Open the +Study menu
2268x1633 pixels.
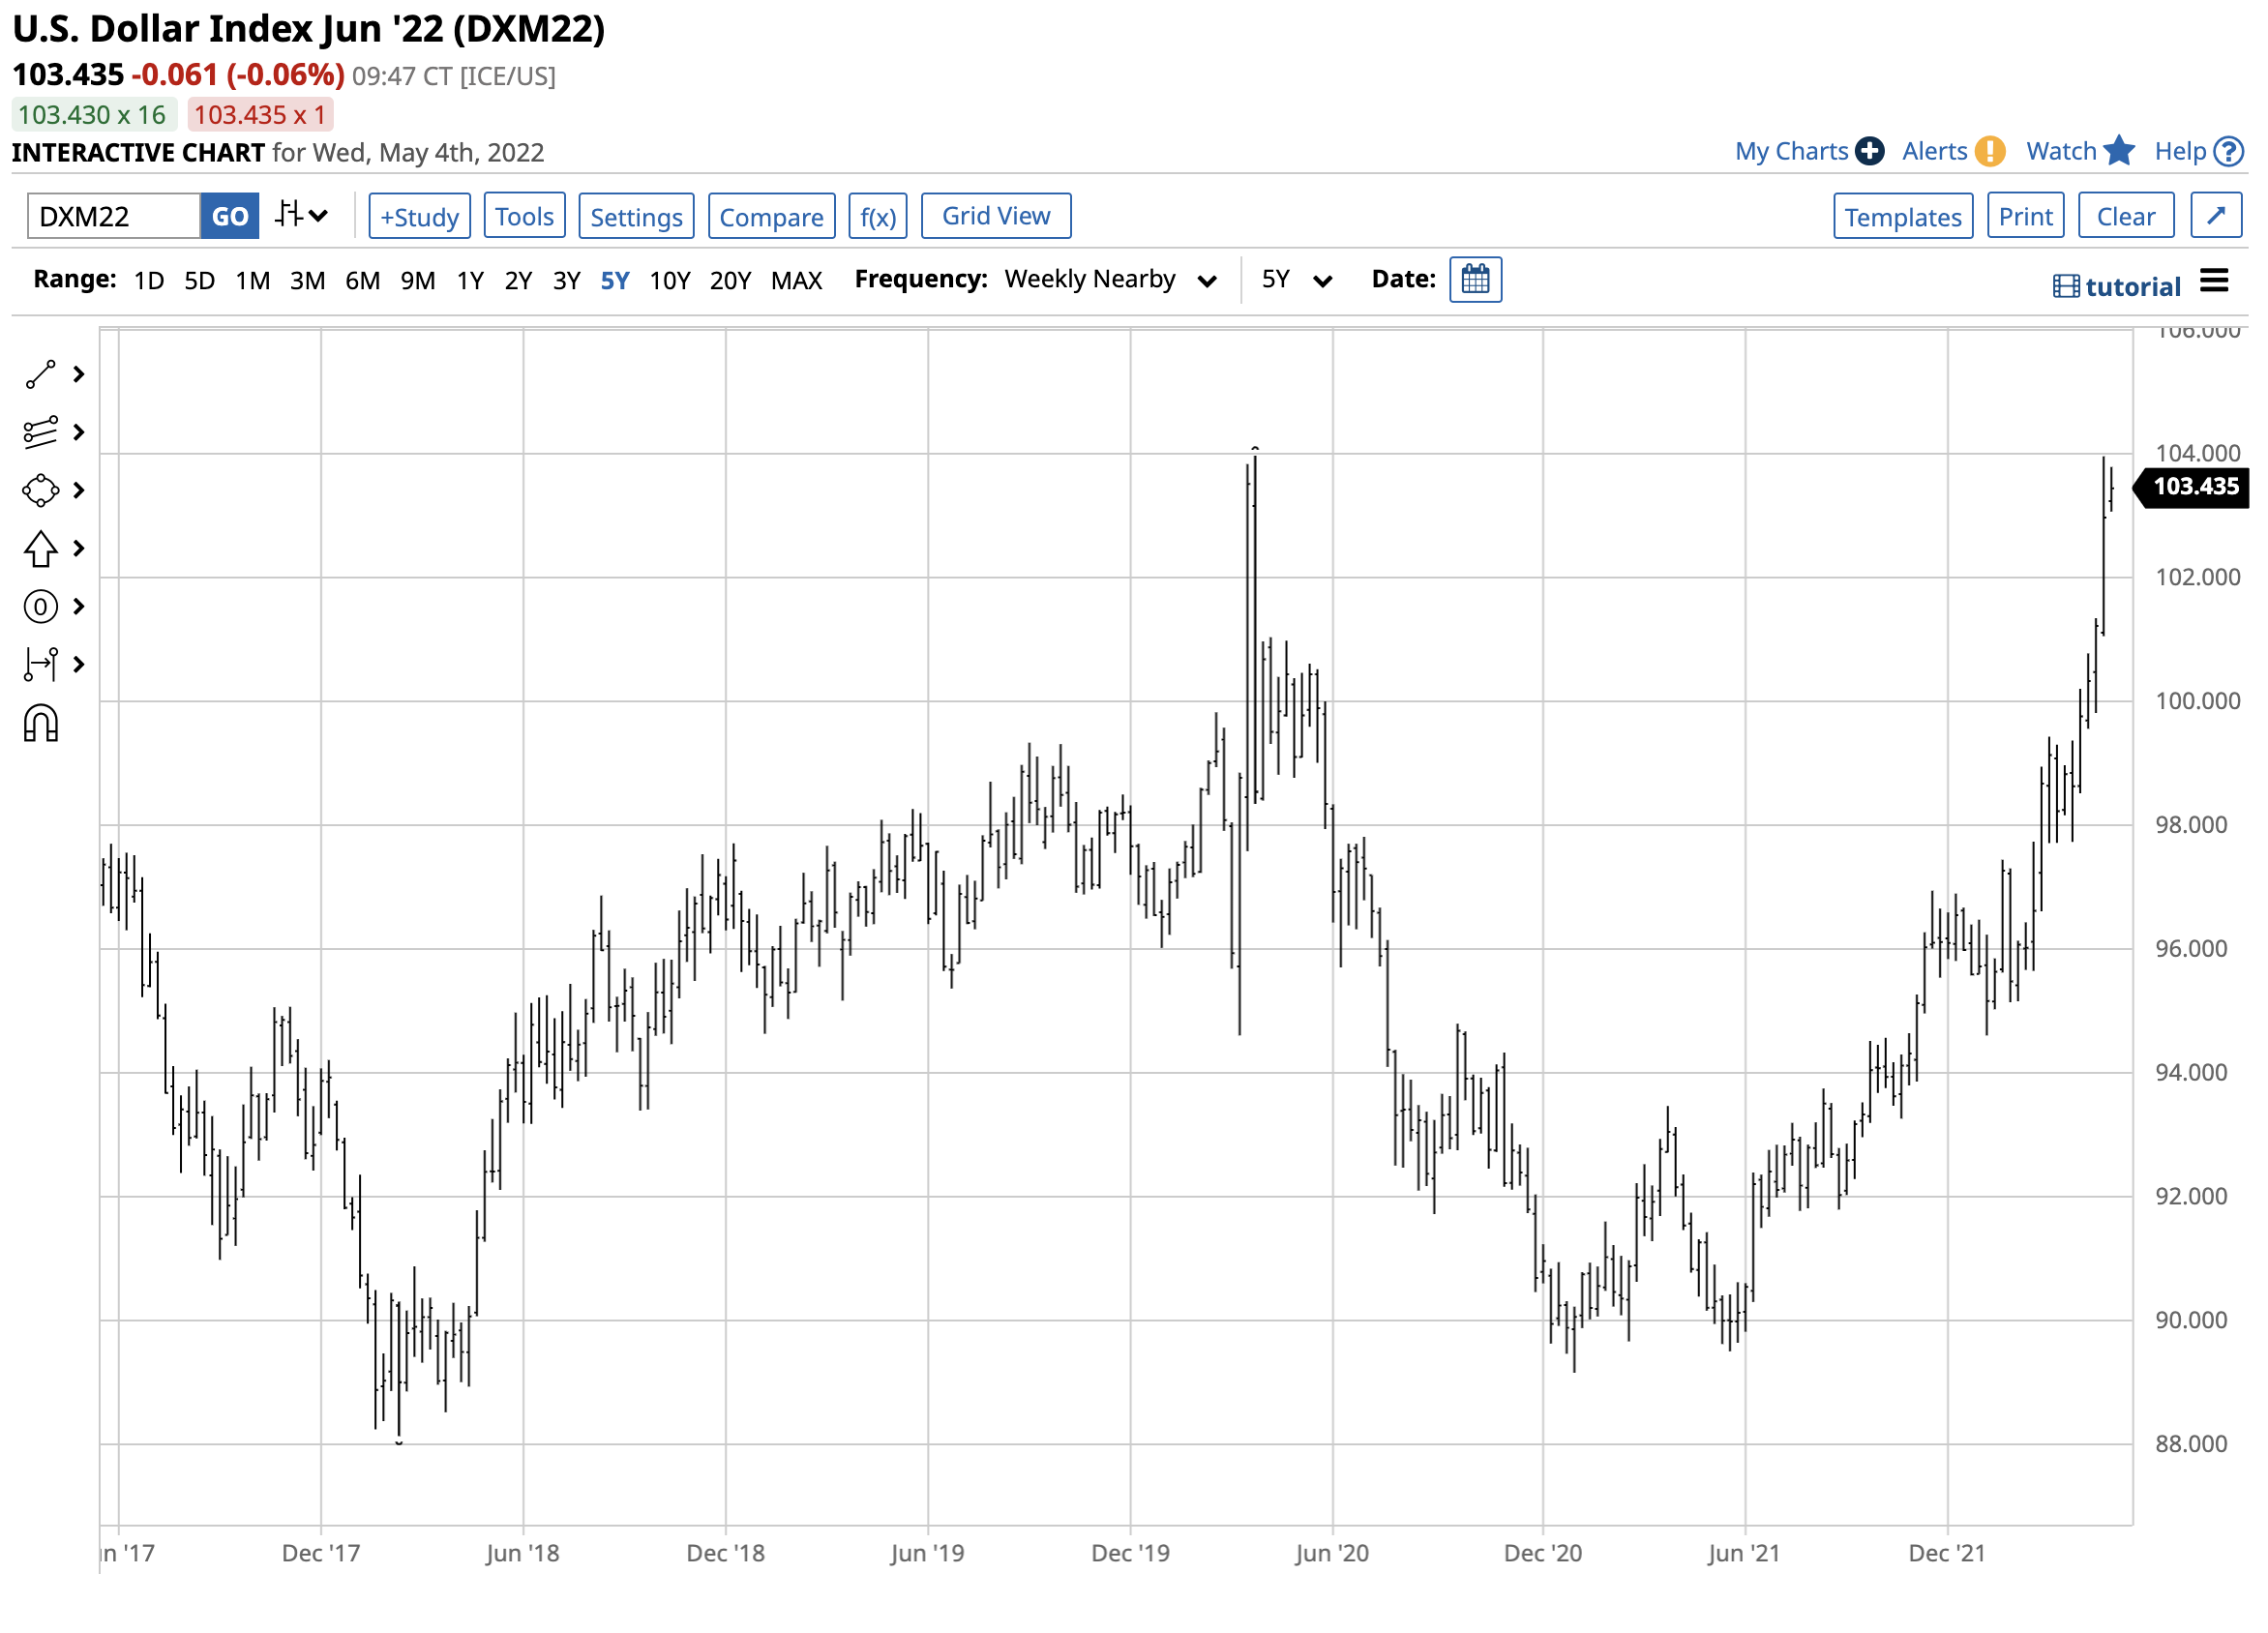click(x=419, y=217)
